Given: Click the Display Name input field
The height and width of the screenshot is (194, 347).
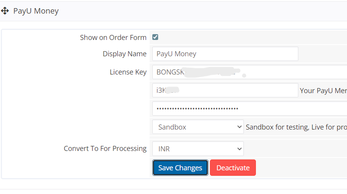Looking at the screenshot, I should click(225, 54).
